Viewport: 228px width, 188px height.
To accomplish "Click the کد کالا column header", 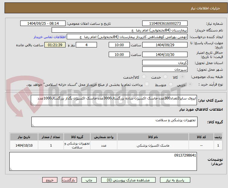I will click(x=201, y=137).
